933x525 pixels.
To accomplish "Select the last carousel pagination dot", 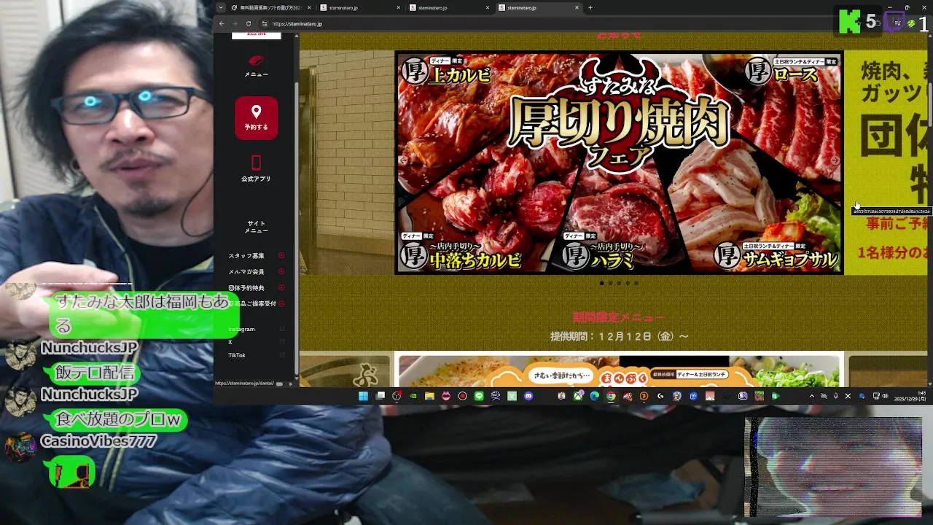I will (636, 283).
